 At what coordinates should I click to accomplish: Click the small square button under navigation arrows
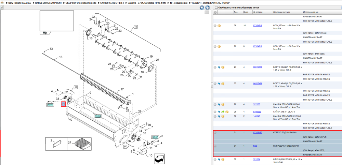pos(207,13)
